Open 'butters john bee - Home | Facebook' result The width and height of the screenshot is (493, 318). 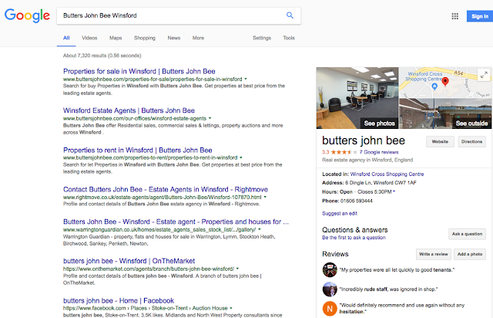click(x=119, y=301)
